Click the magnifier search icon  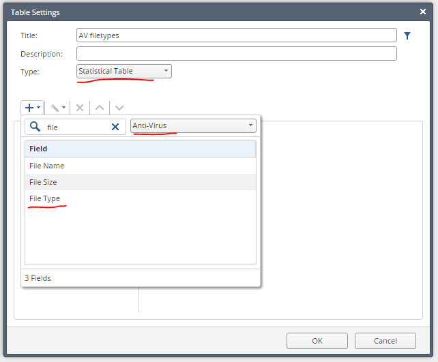pyautogui.click(x=35, y=127)
